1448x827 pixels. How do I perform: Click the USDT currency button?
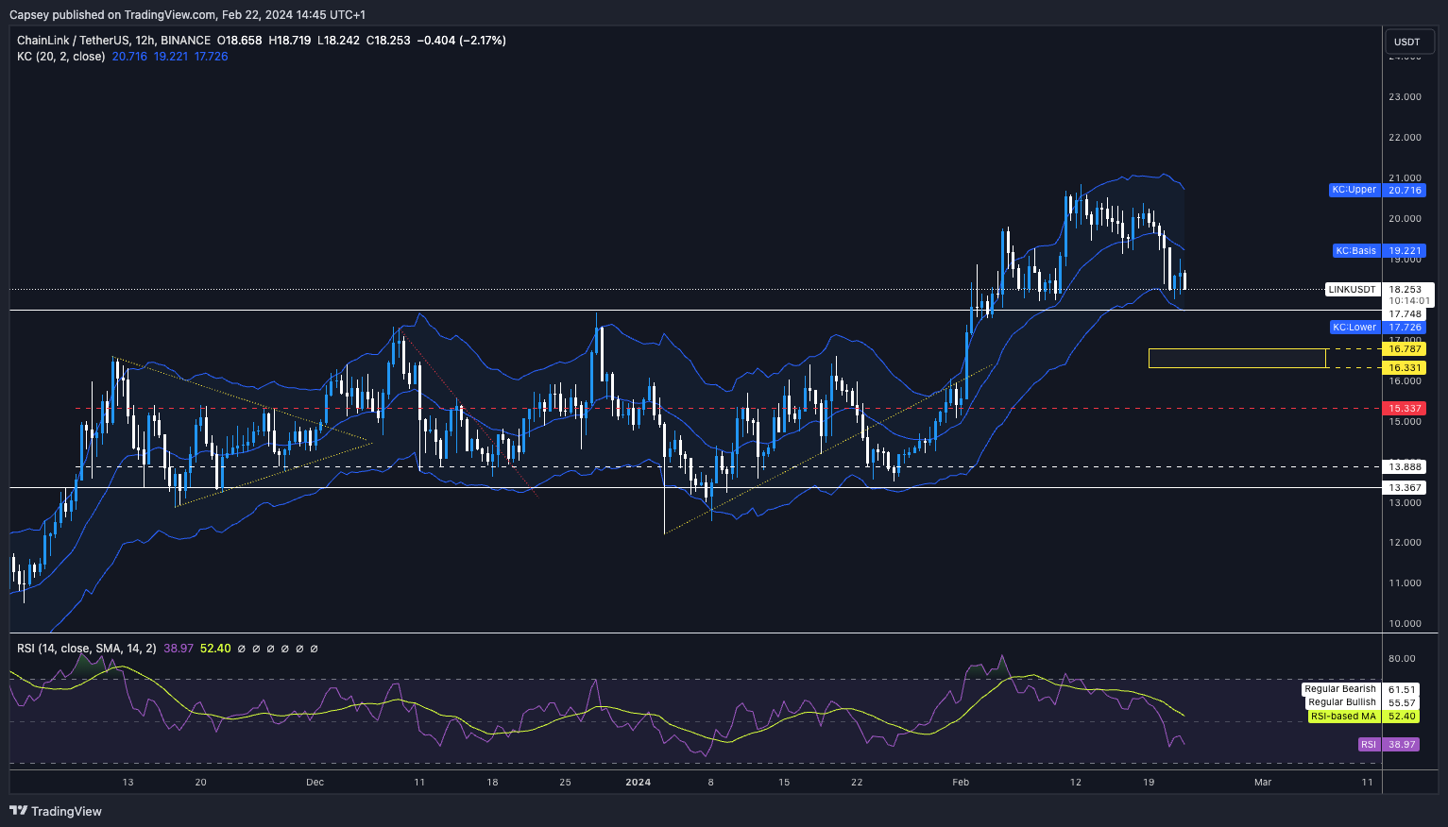tap(1406, 42)
